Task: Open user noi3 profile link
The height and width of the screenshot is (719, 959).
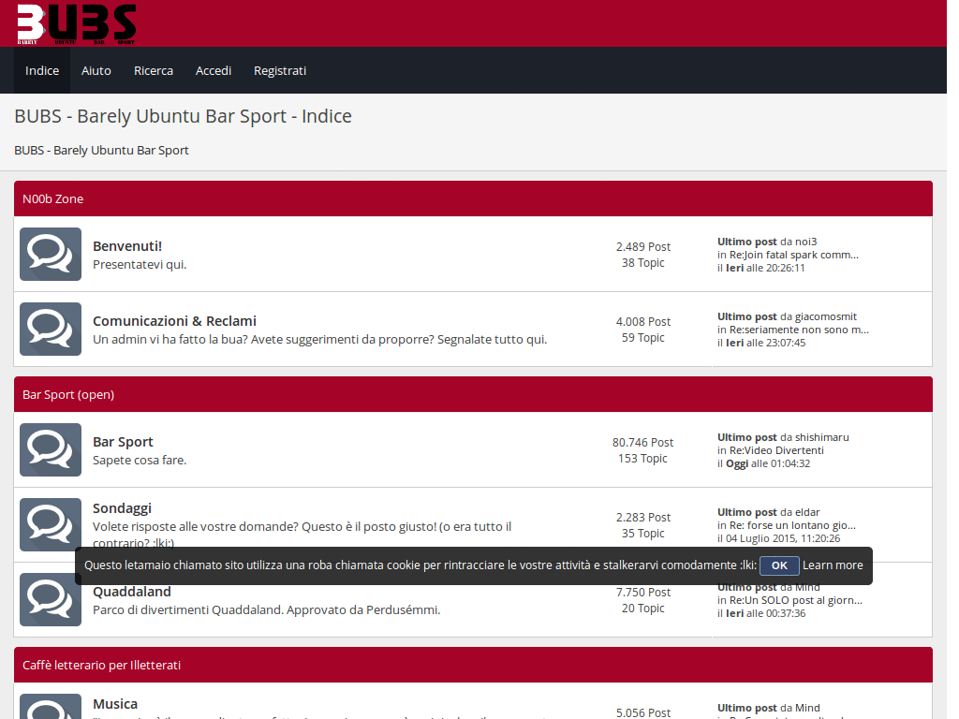Action: point(806,242)
